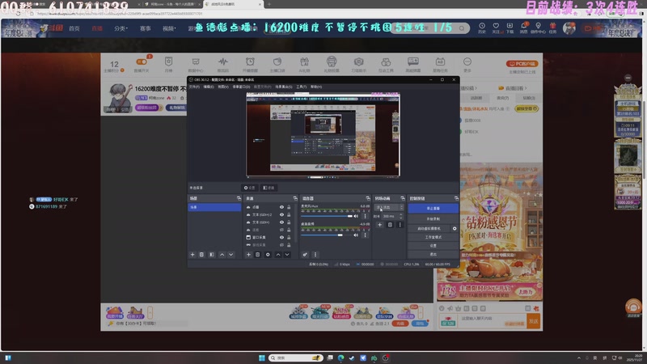The image size is (647, 364).
Task: Toggle visibility of window capture source
Action: tap(281, 237)
